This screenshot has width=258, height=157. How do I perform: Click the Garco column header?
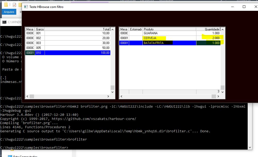click(40, 29)
